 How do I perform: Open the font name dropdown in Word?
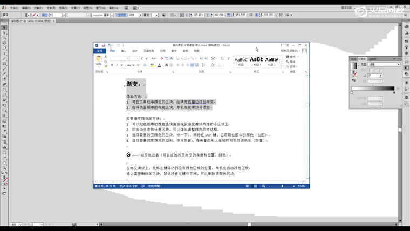[x=128, y=58]
